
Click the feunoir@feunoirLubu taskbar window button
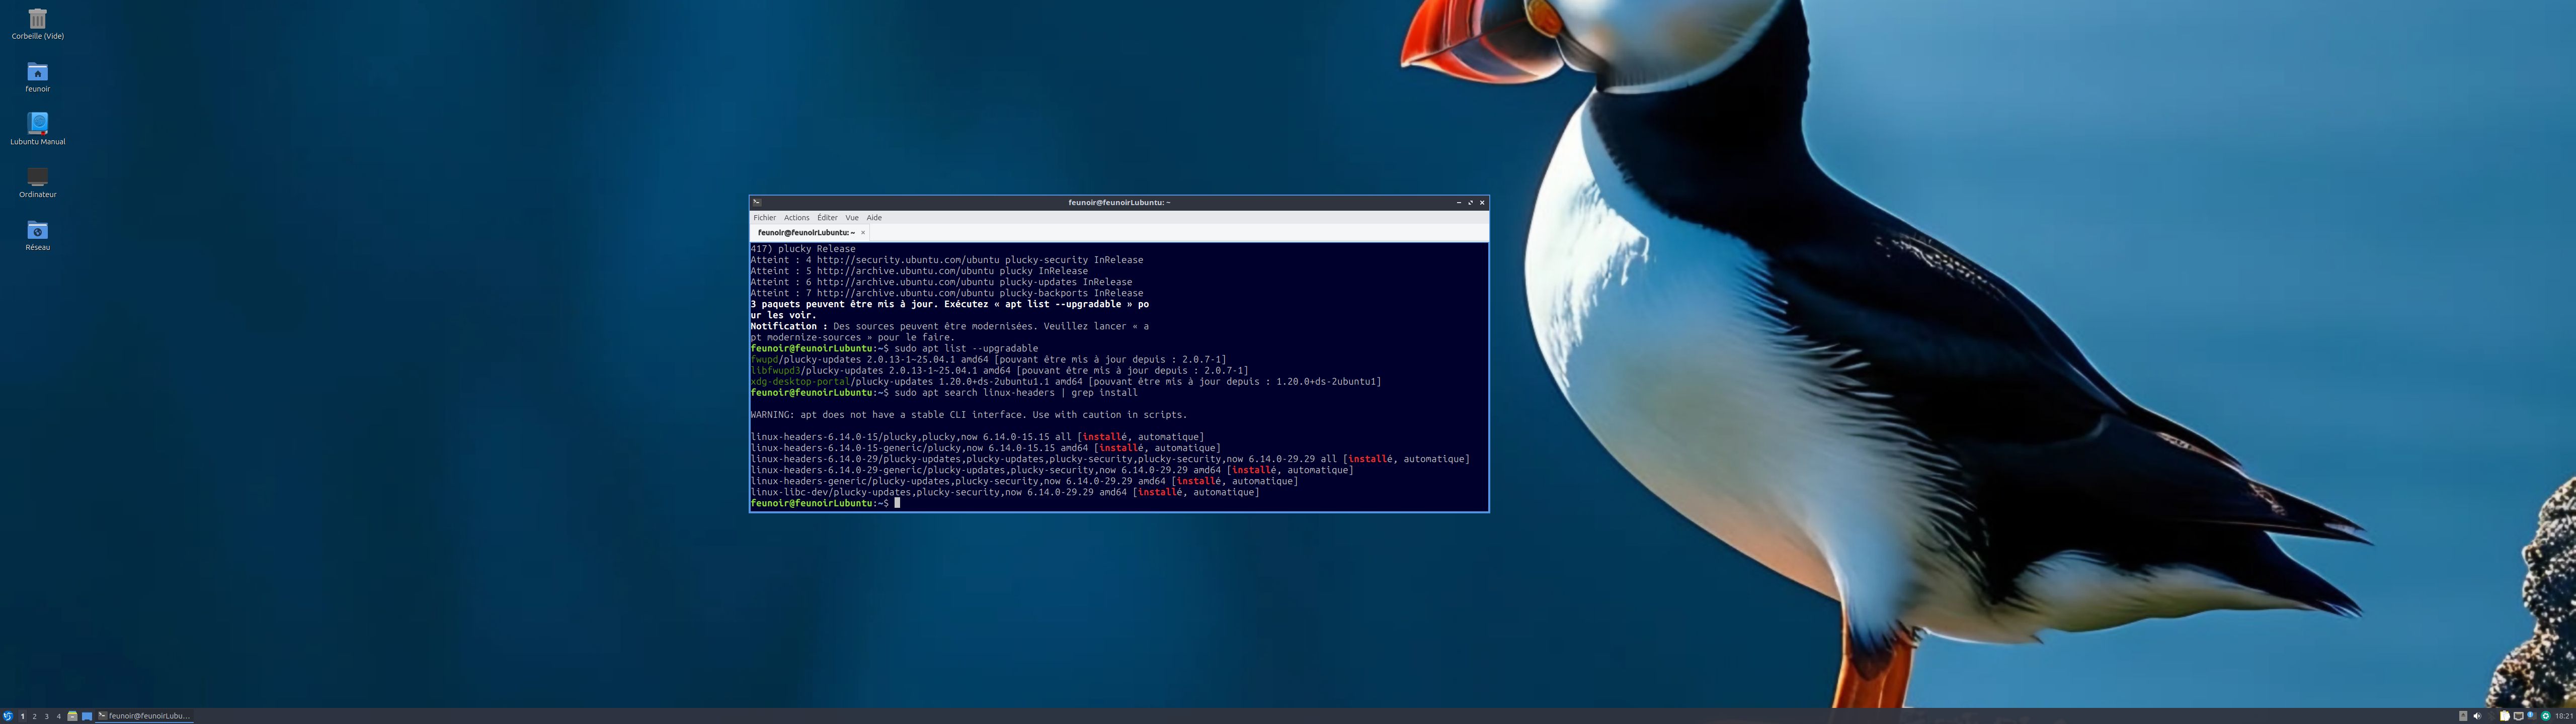pos(146,716)
